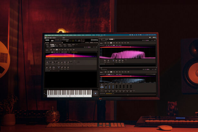Select highlighted section button in left editor

[57, 50]
